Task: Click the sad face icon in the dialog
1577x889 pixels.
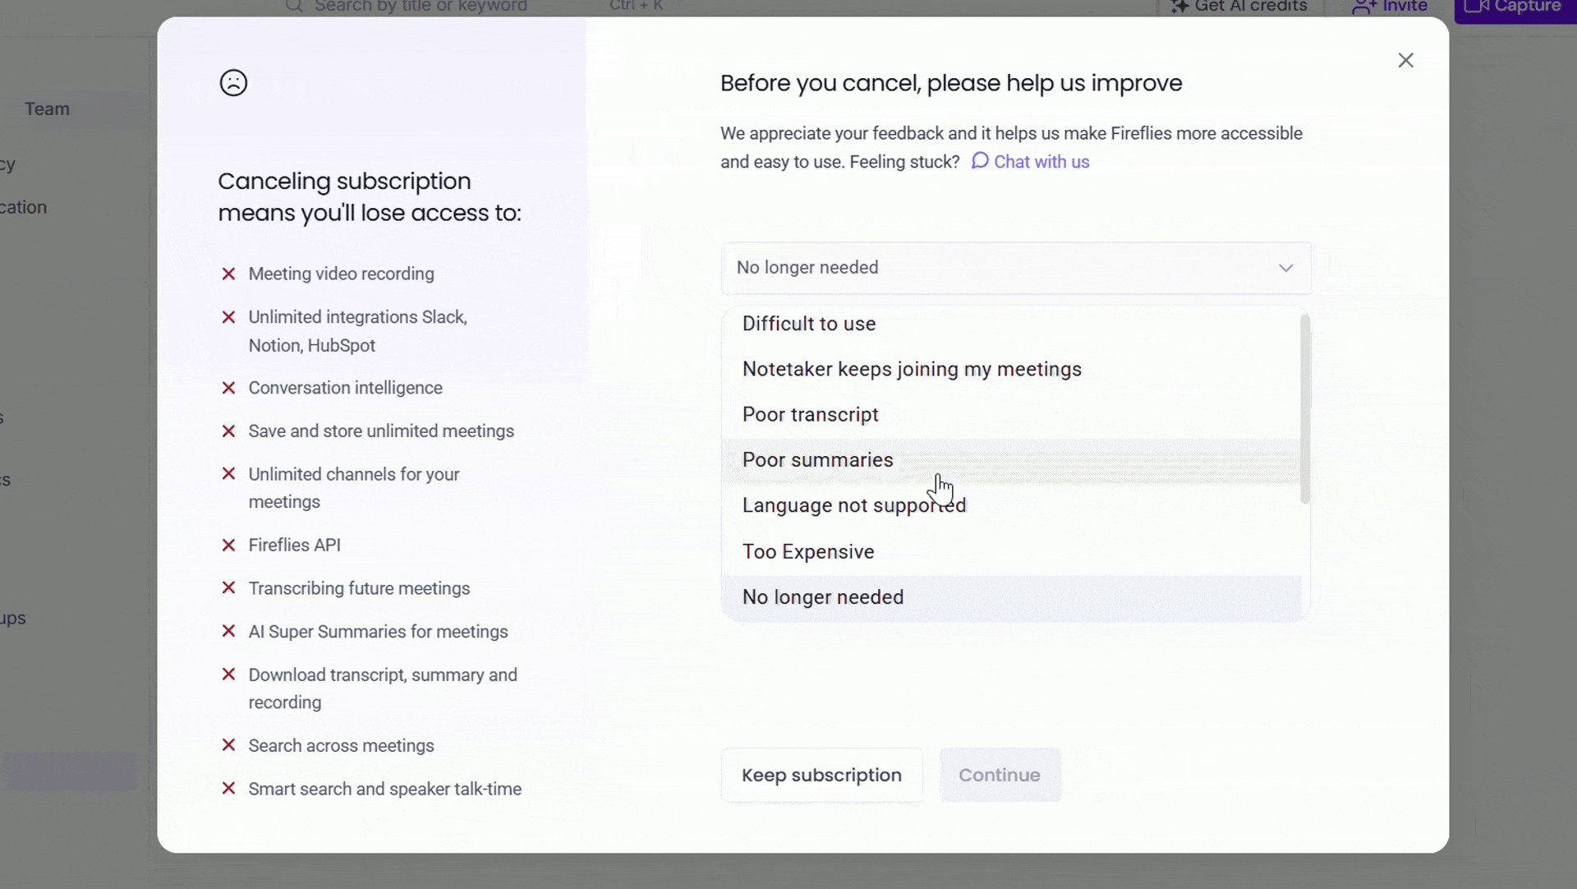Action: point(233,82)
